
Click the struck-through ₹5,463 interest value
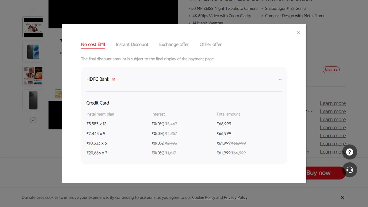coord(171,124)
